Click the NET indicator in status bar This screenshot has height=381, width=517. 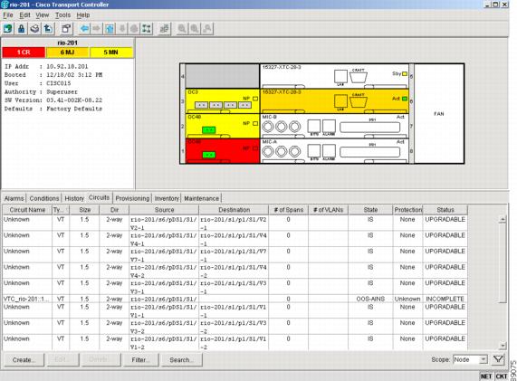pyautogui.click(x=486, y=376)
